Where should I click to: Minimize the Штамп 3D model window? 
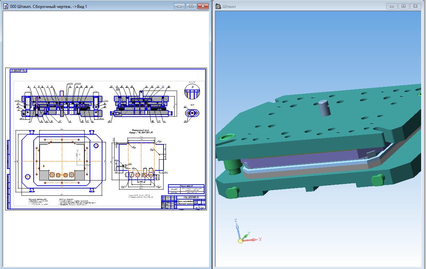(392, 6)
